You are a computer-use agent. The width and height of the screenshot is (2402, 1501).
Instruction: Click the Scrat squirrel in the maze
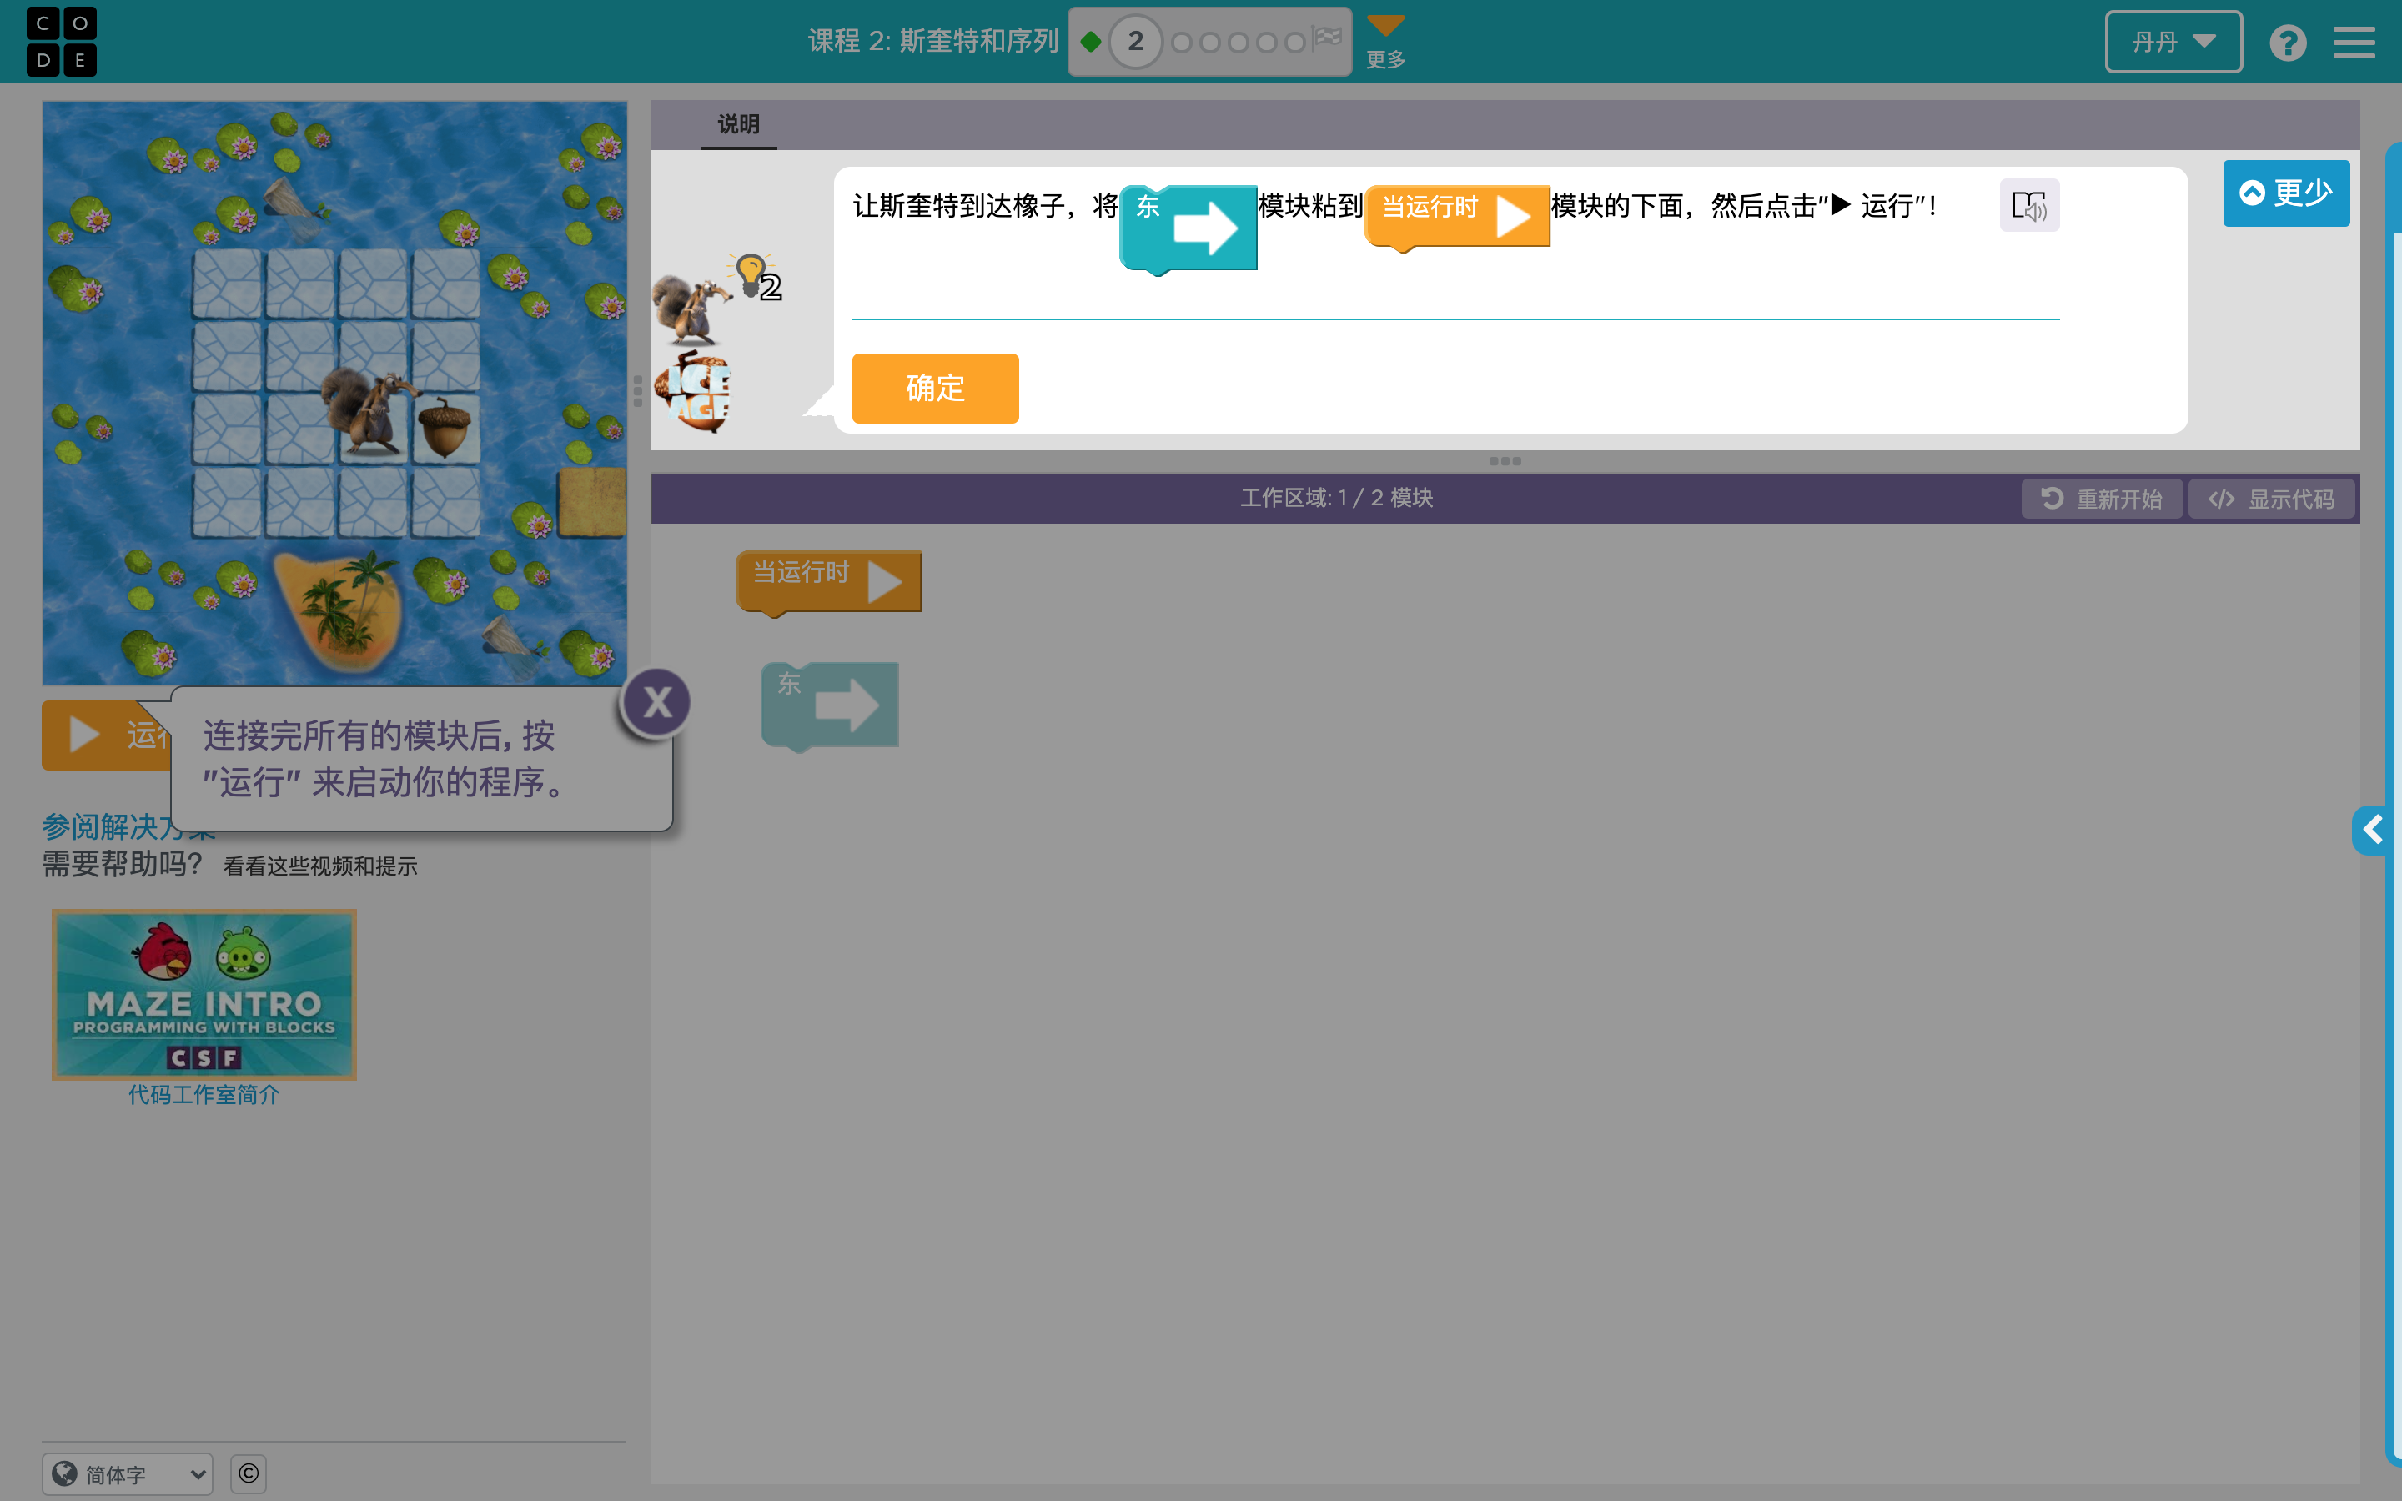point(369,414)
